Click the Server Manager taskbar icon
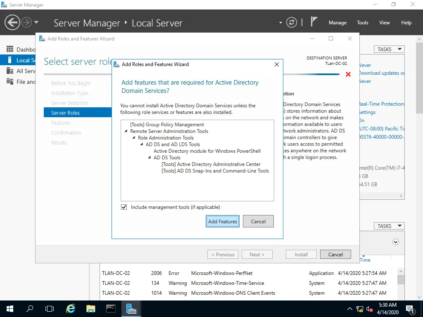The image size is (423, 317). [x=131, y=309]
